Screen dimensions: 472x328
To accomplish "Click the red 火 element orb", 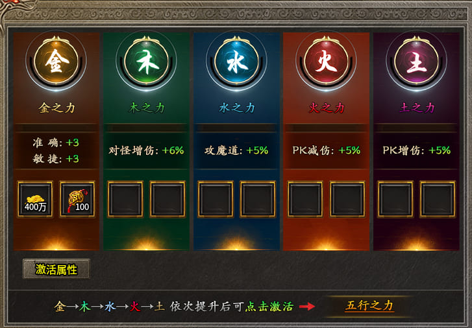I will click(x=326, y=62).
